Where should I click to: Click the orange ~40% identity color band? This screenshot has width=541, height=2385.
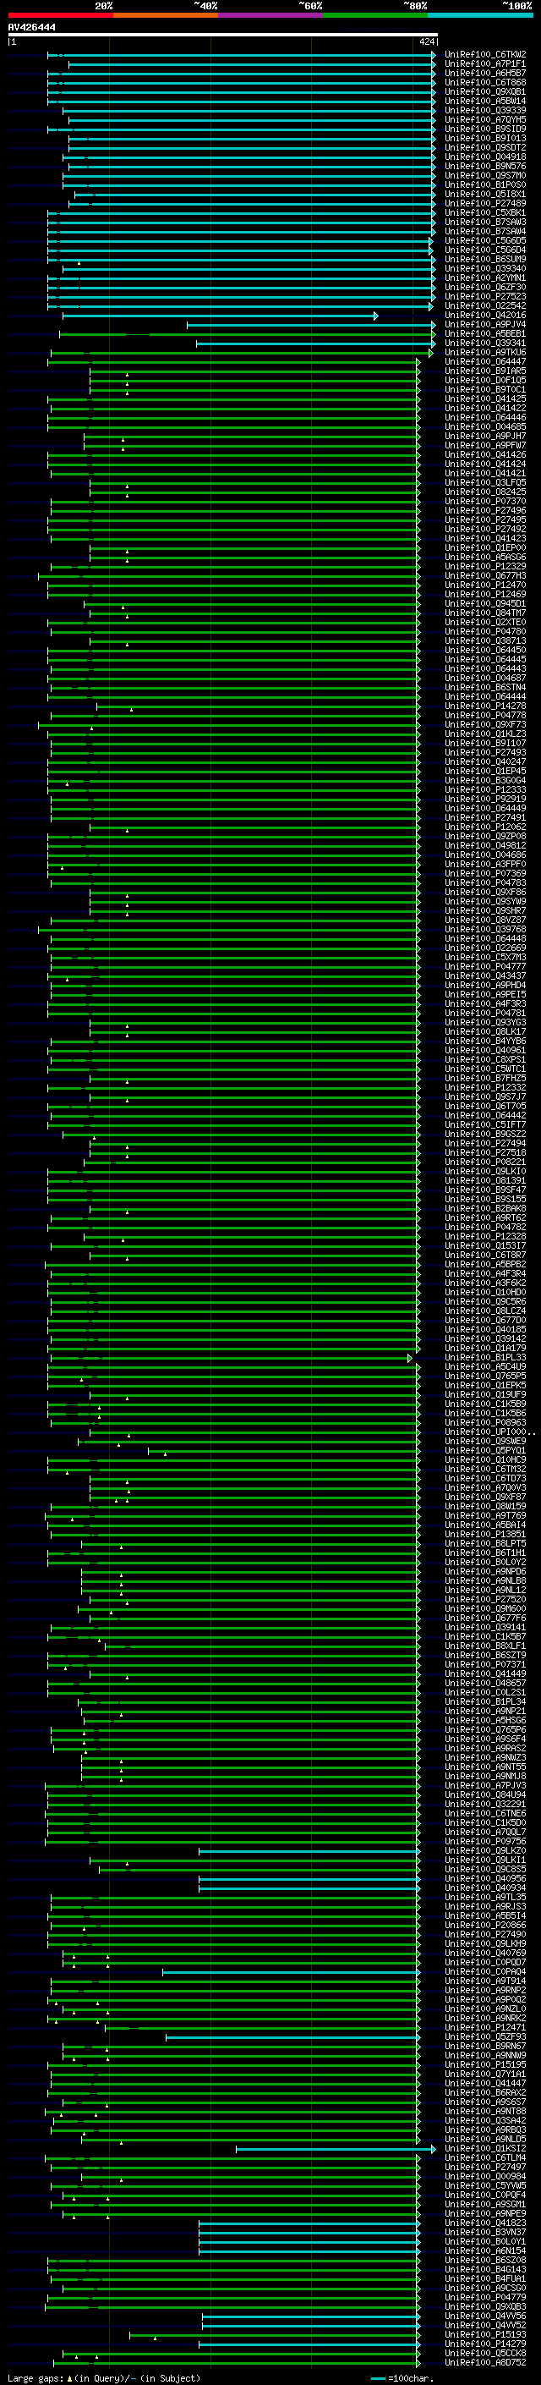click(x=166, y=15)
